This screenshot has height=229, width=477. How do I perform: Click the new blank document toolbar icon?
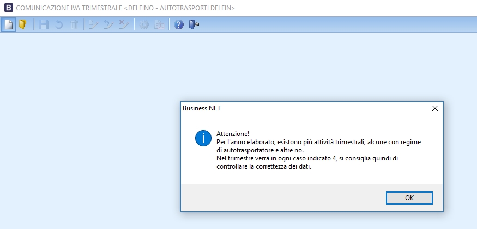(x=8, y=25)
